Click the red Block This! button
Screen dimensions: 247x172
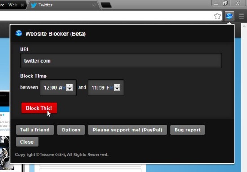39,108
